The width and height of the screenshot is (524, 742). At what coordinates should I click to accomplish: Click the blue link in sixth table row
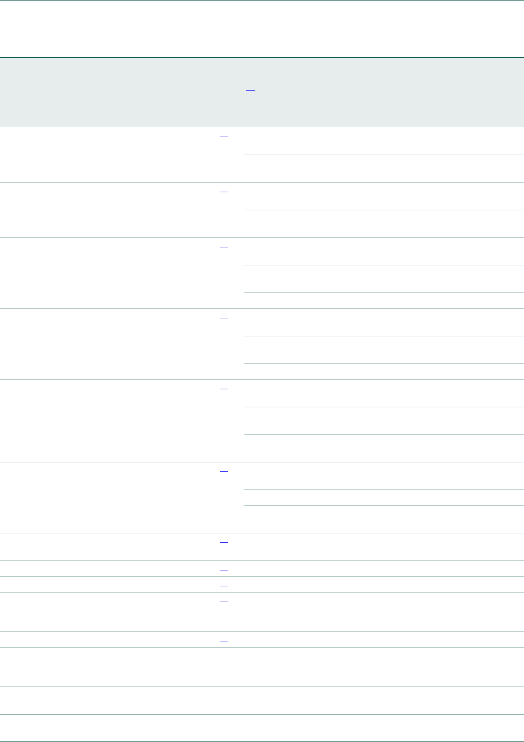point(223,471)
